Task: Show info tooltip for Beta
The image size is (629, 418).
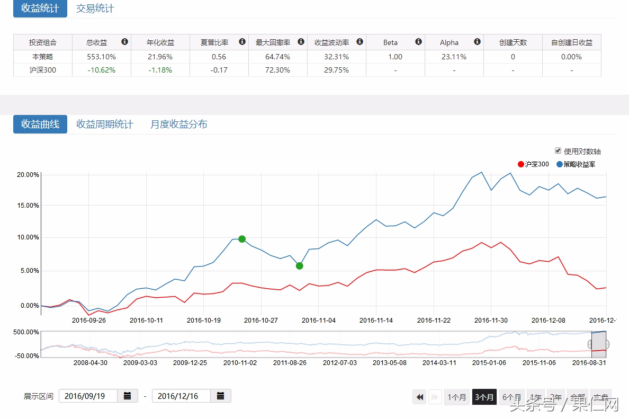Action: [418, 42]
